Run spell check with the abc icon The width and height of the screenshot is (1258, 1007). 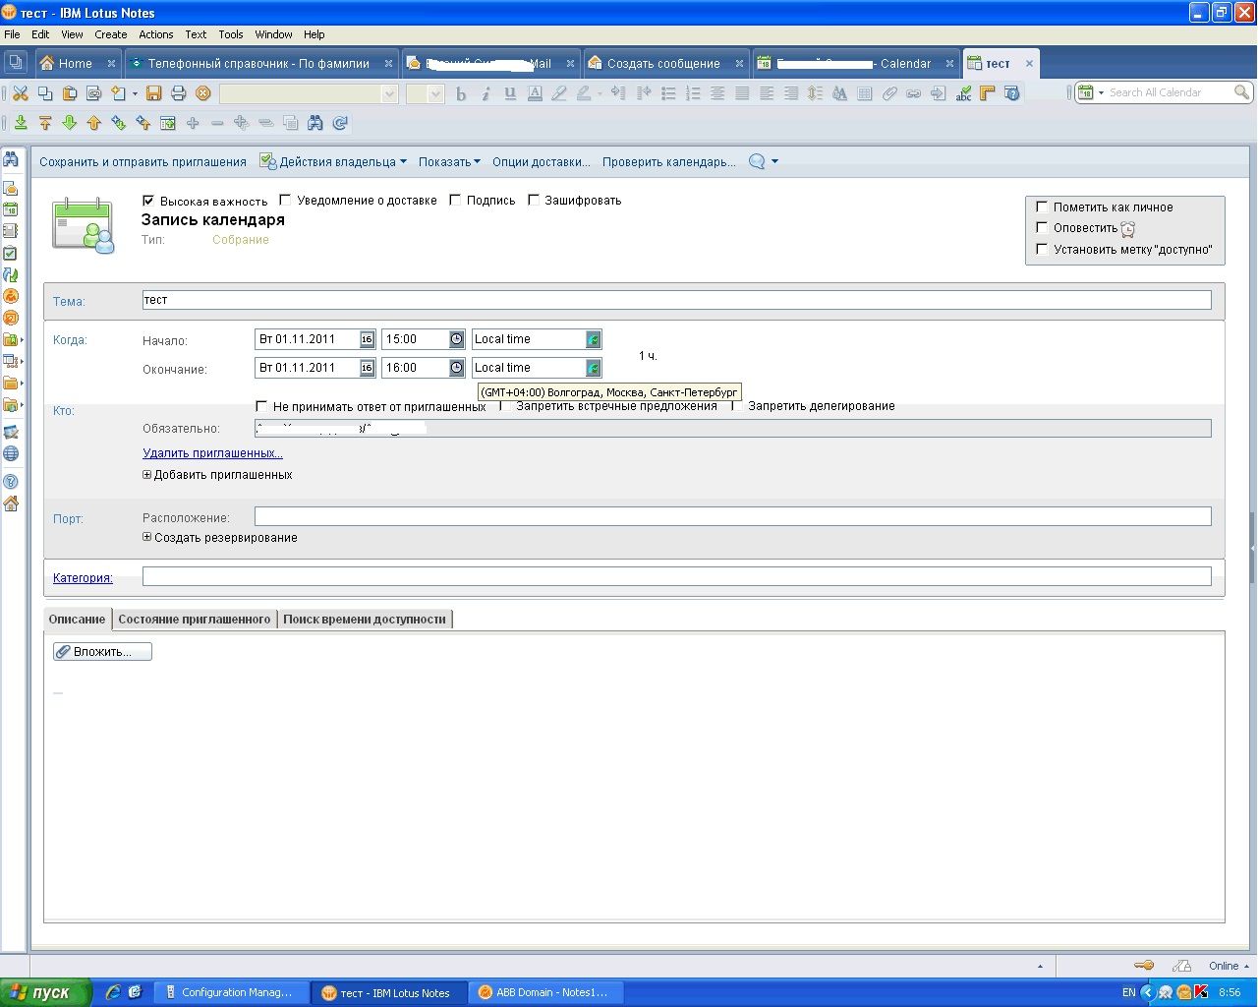pos(963,93)
